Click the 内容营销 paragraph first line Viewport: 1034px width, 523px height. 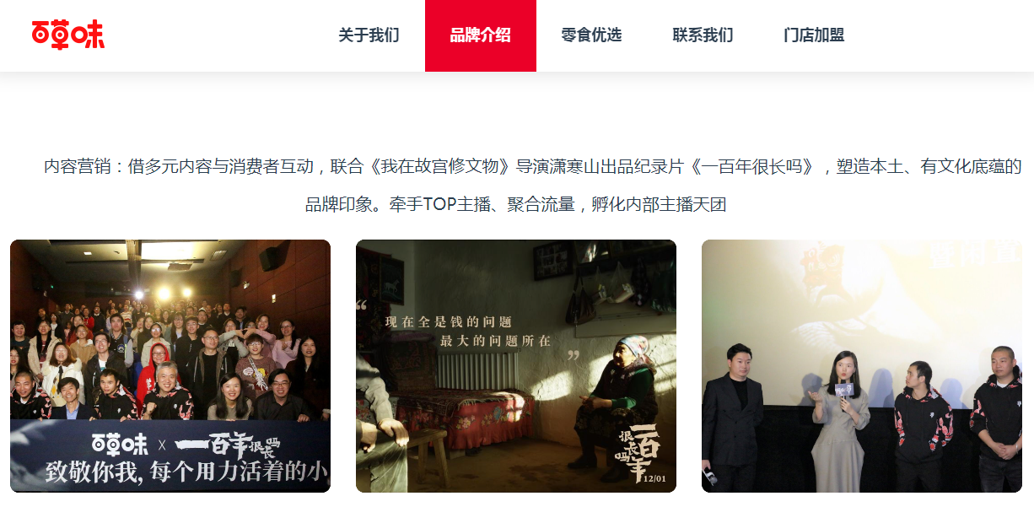(x=533, y=166)
